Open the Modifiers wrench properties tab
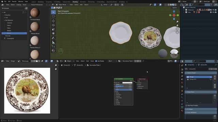218x122 pixels. (182, 94)
